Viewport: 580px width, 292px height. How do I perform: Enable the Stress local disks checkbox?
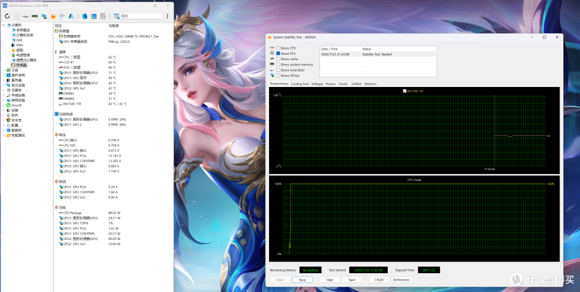pos(278,70)
